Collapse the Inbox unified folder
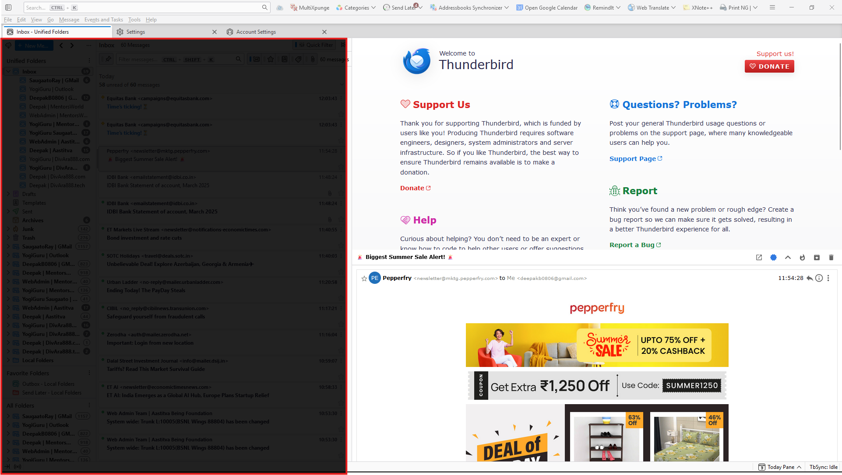Viewport: 842px width, 475px height. 8,72
